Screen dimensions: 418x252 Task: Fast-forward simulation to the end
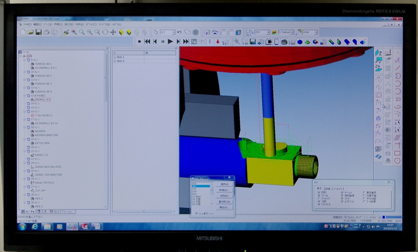tap(186, 42)
